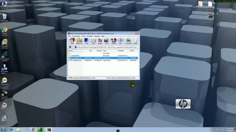Sort files by the Packed column header

pyautogui.click(x=97, y=51)
